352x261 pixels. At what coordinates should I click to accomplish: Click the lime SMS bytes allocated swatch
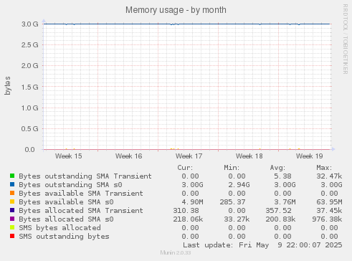tap(12, 227)
